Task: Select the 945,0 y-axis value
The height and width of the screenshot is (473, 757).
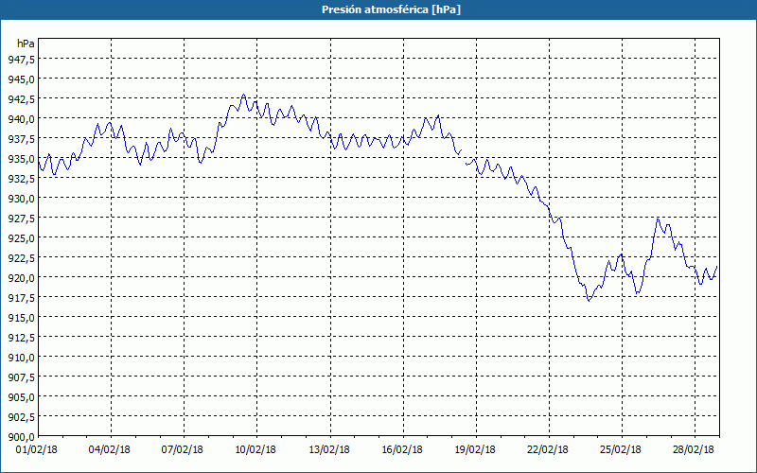Action: tap(21, 79)
